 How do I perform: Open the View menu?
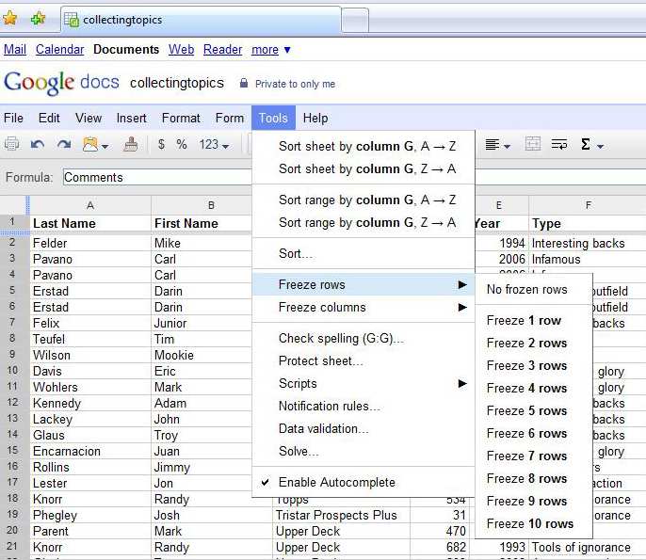tap(89, 119)
